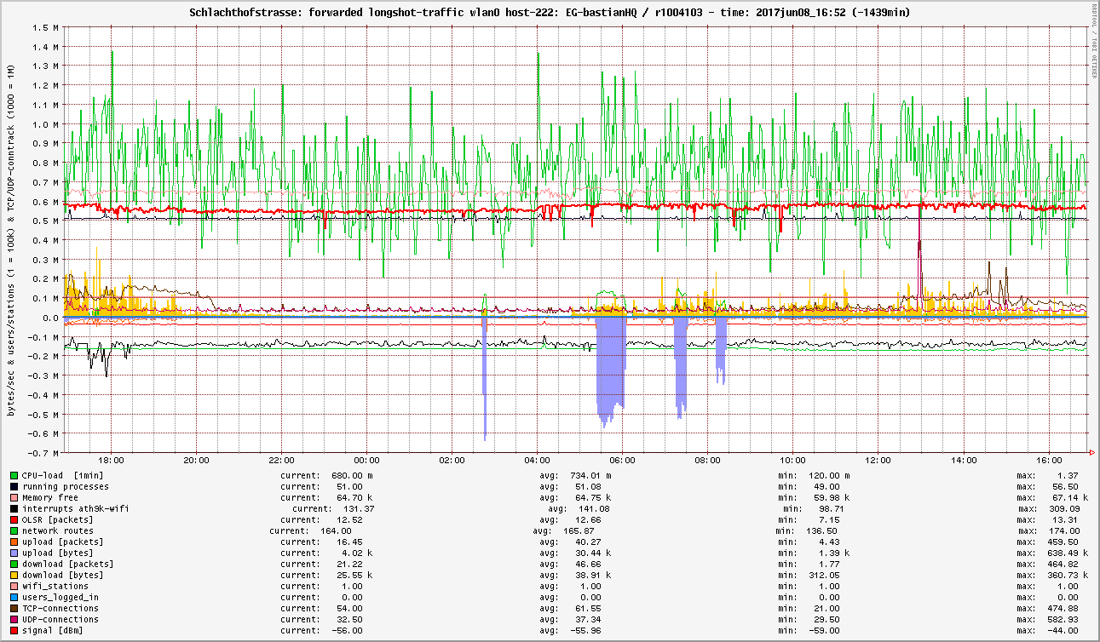This screenshot has width=1100, height=642.
Task: Select the 1.0 M y-axis label
Action: tap(44, 124)
